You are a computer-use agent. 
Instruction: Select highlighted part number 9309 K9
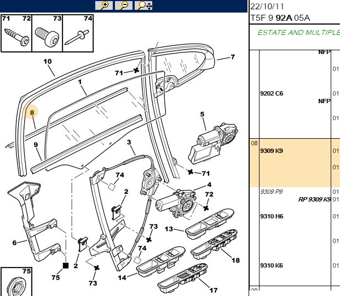pos(272,151)
